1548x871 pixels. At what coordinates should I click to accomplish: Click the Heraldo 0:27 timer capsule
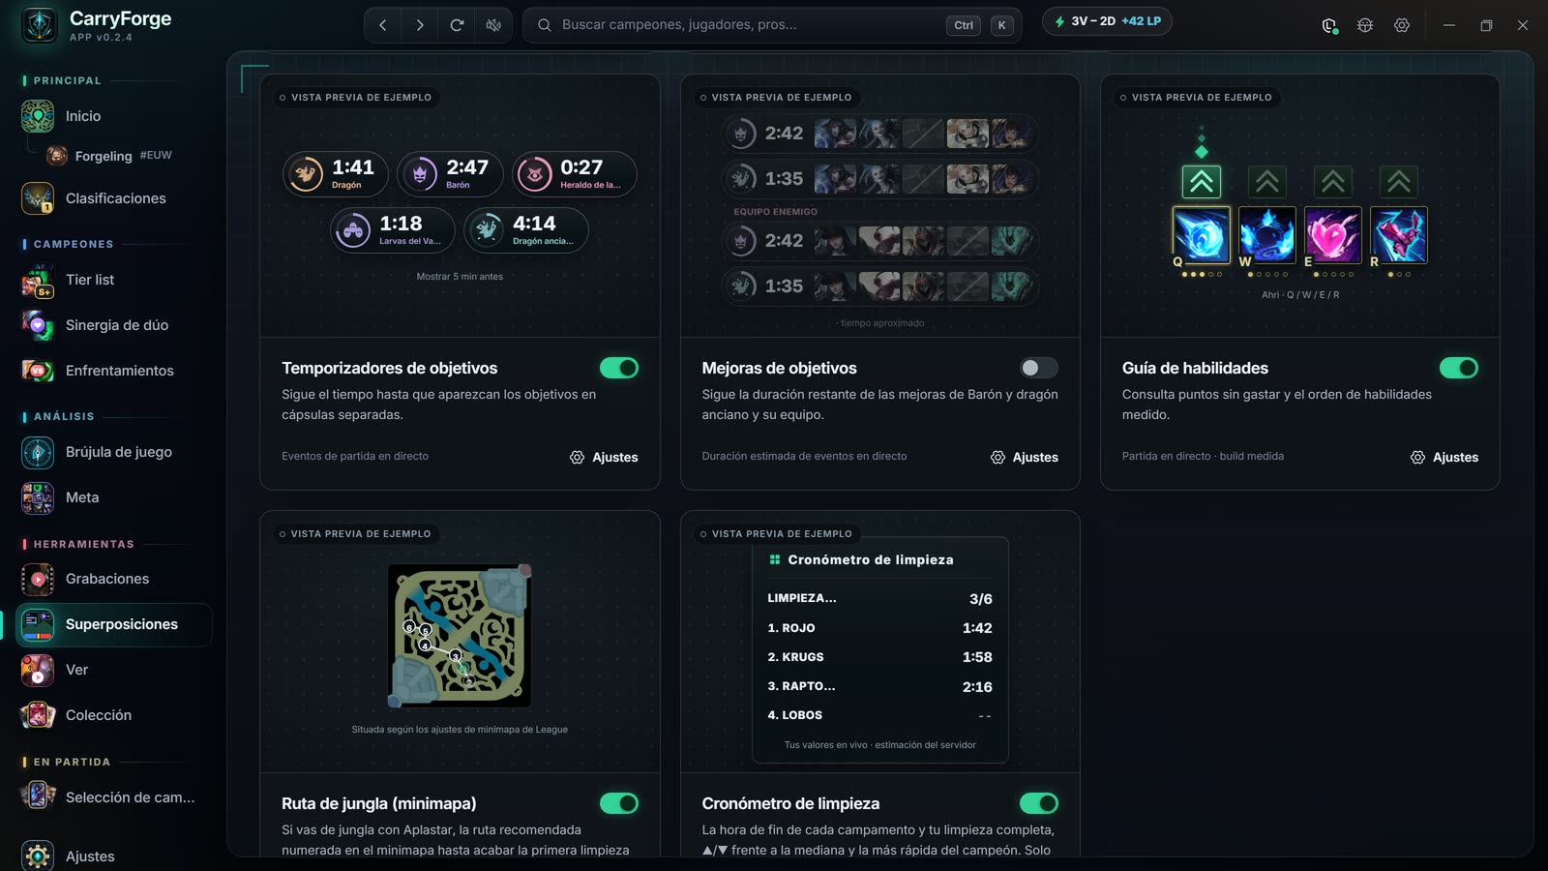574,174
